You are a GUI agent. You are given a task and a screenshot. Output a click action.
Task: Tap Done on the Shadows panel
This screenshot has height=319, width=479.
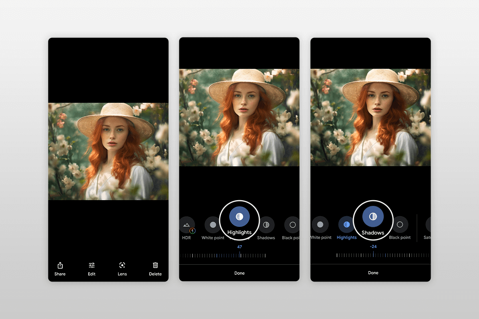(372, 272)
